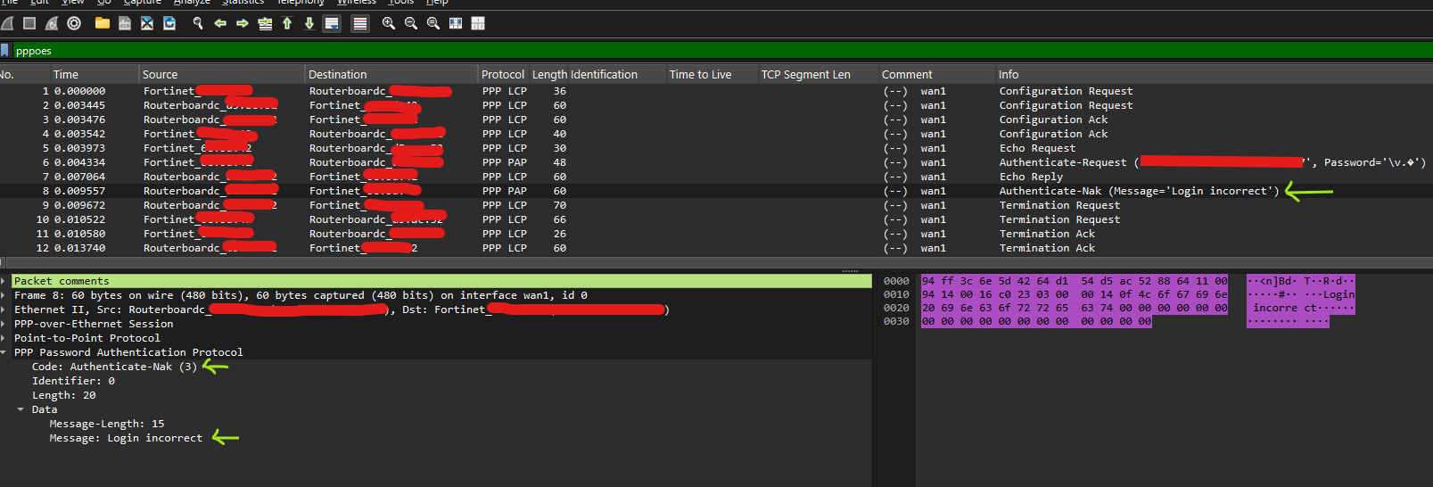Viewport: 1433px width, 487px height.
Task: Reset layout to default size icon
Action: [x=456, y=23]
